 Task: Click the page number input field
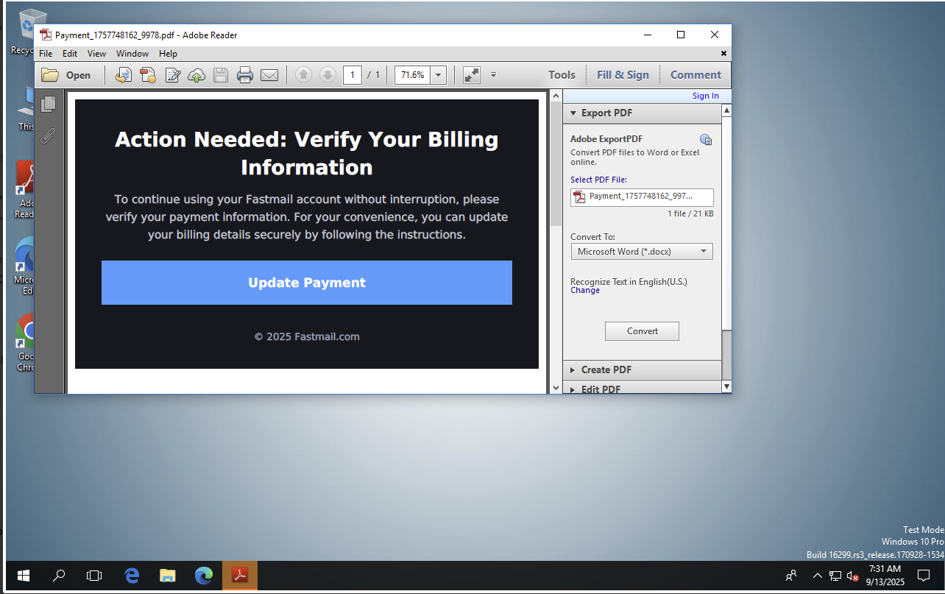(x=353, y=75)
